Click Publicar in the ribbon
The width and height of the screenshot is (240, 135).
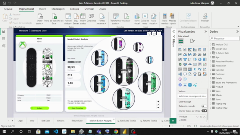(205, 18)
